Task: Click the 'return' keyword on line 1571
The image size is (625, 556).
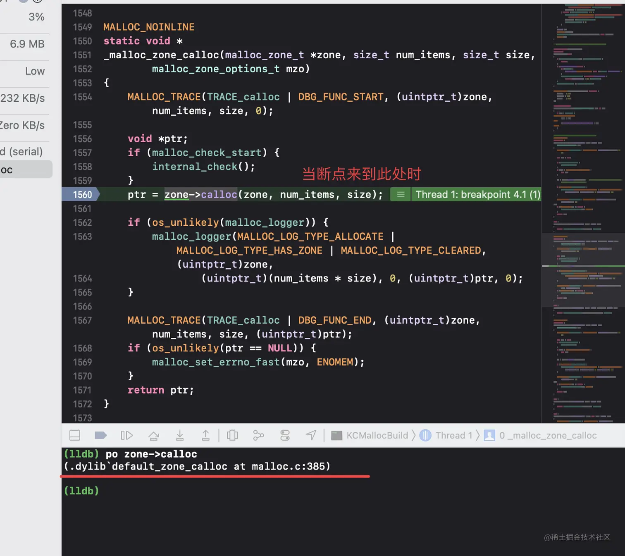Action: click(x=146, y=390)
